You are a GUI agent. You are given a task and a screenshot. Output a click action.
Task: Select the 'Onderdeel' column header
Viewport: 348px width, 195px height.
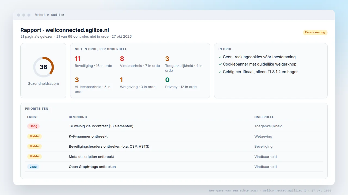264,117
